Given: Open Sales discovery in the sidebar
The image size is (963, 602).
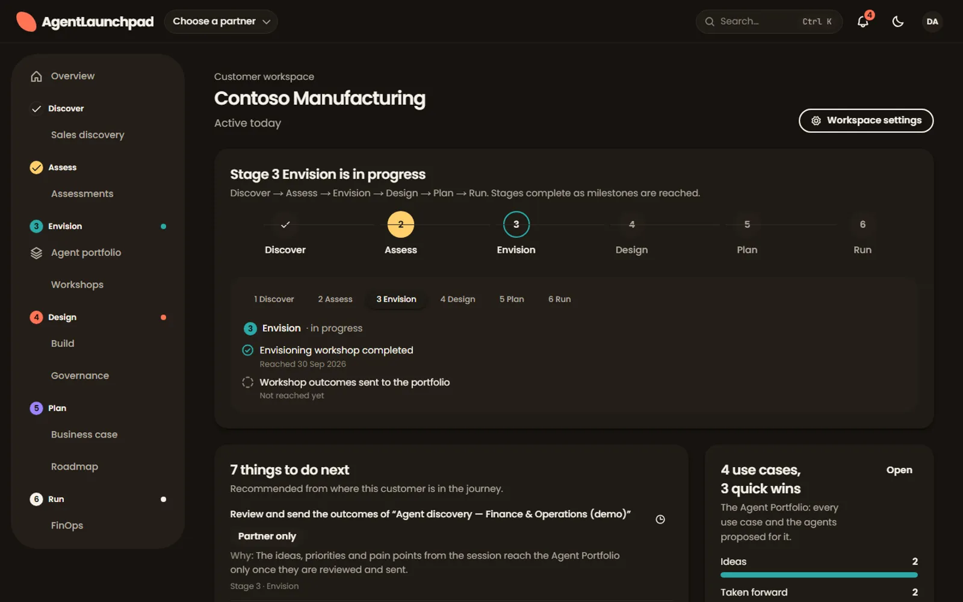Looking at the screenshot, I should (x=87, y=135).
